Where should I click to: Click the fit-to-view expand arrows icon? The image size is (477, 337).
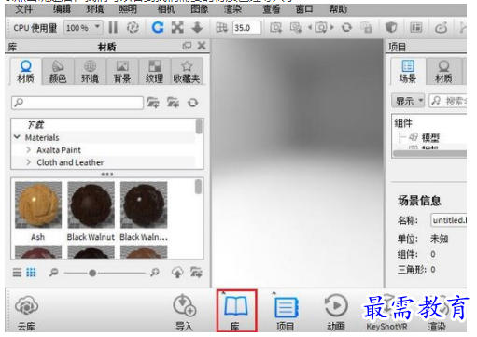[x=177, y=27]
